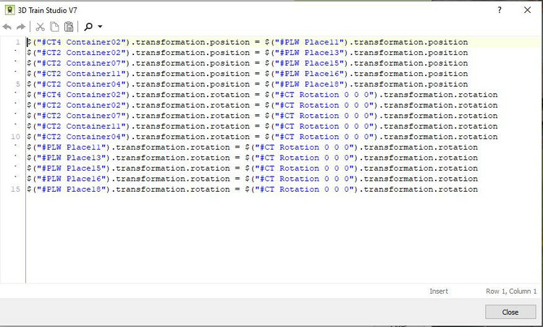Image resolution: width=543 pixels, height=327 pixels.
Task: Close the window with X button
Action: [527, 10]
